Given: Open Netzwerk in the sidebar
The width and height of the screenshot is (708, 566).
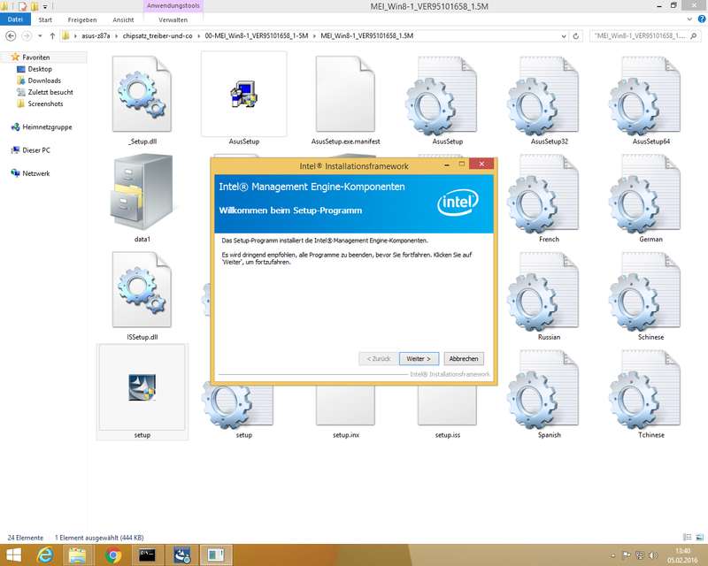Looking at the screenshot, I should coord(36,173).
